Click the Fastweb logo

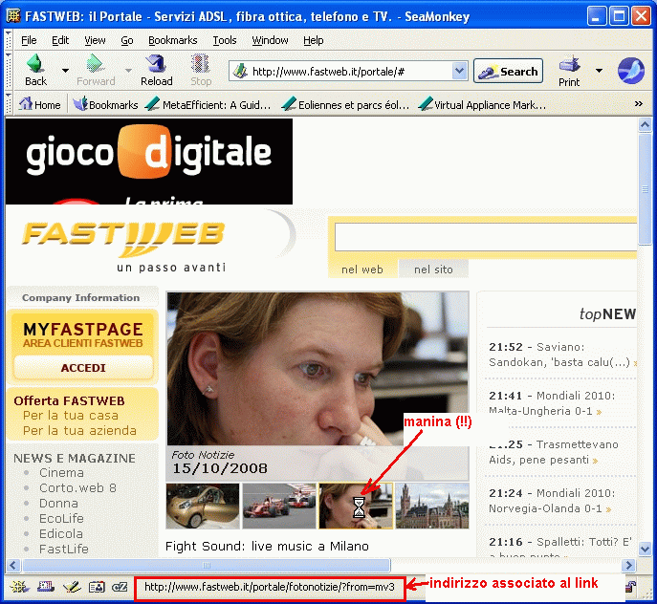(x=123, y=240)
